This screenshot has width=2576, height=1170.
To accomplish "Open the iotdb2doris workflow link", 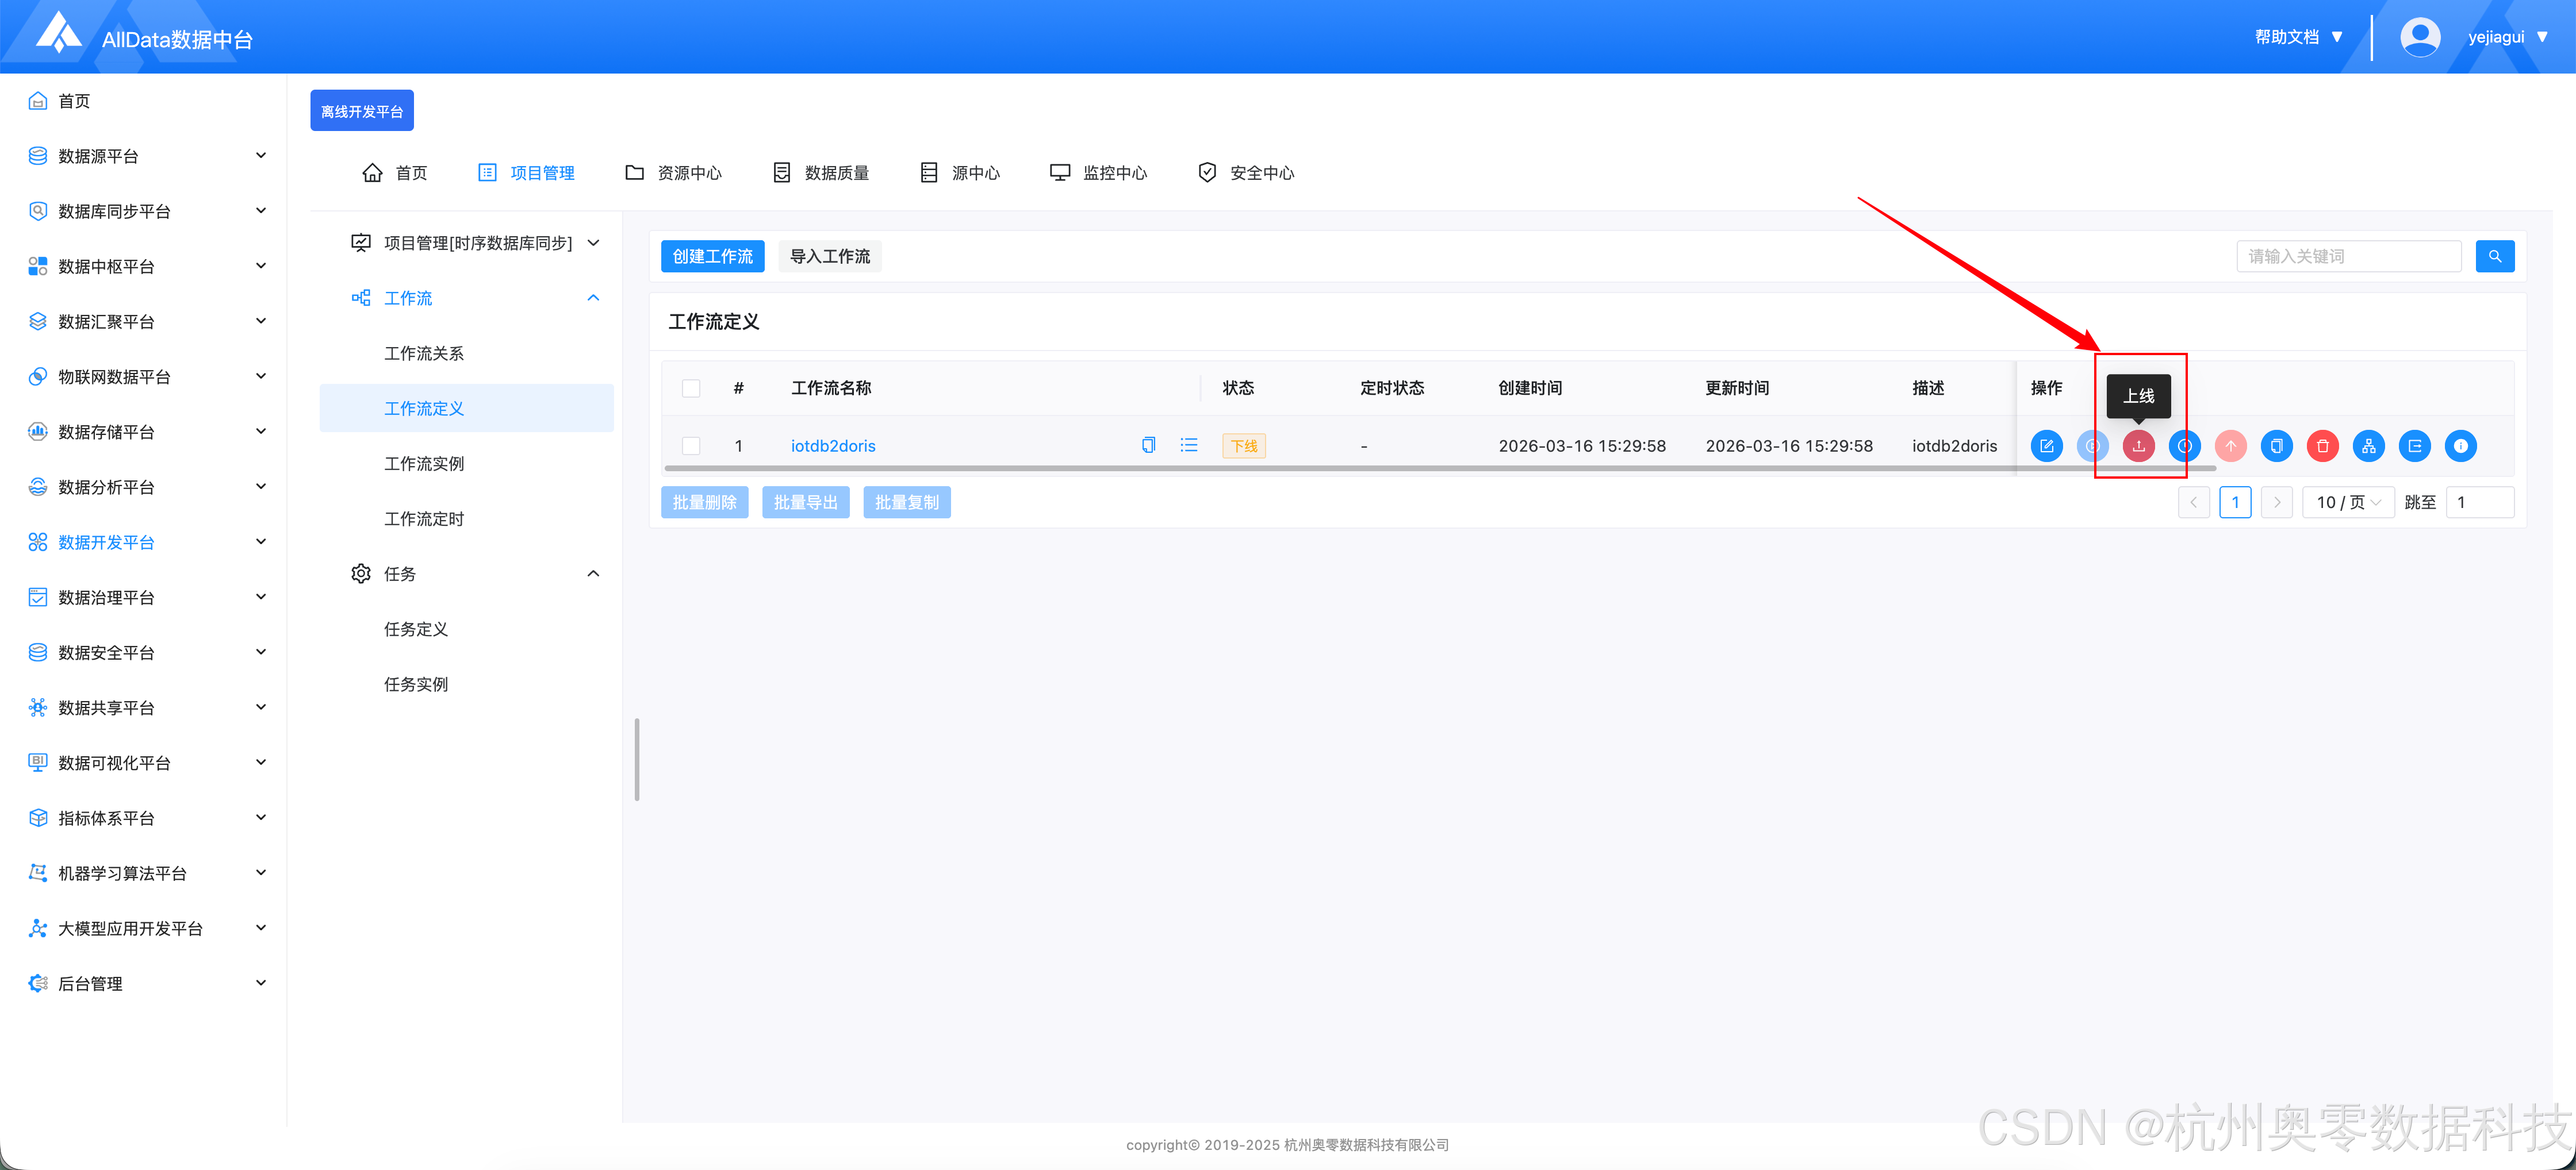I will click(x=833, y=445).
